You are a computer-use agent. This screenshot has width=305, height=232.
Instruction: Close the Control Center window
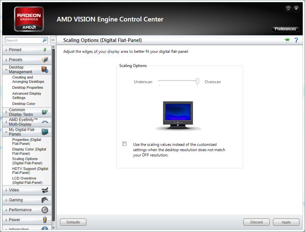[296, 9]
